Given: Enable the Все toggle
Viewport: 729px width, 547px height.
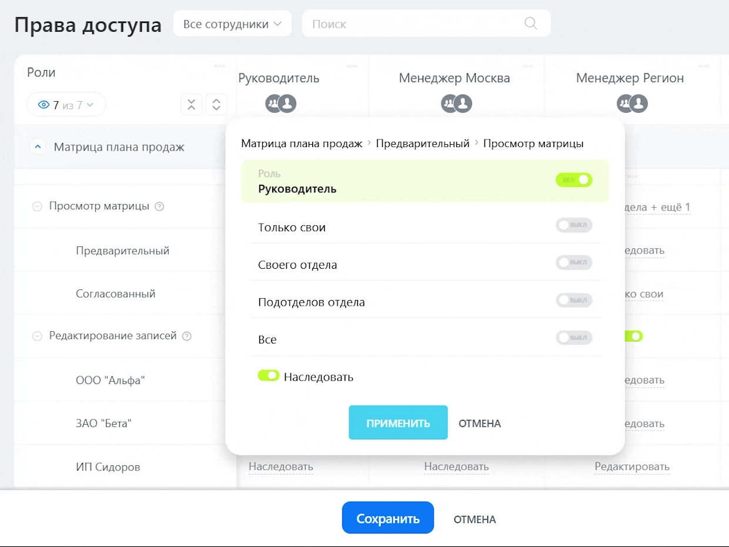Looking at the screenshot, I should pos(574,338).
